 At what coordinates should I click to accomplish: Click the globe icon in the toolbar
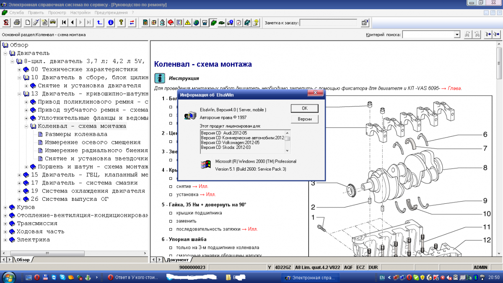click(196, 22)
